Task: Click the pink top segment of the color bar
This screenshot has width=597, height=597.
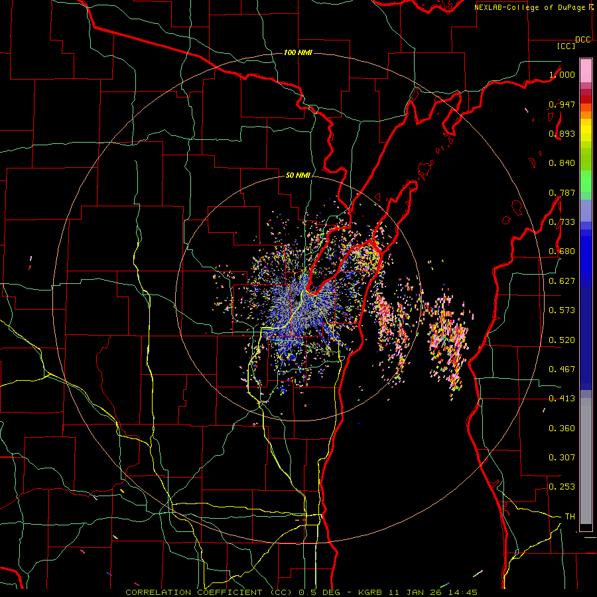Action: tap(586, 70)
